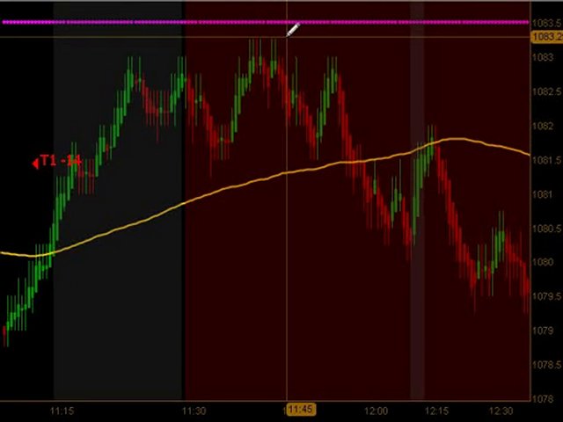Click the 1080.5 price axis label
This screenshot has width=563, height=422.
click(x=546, y=229)
